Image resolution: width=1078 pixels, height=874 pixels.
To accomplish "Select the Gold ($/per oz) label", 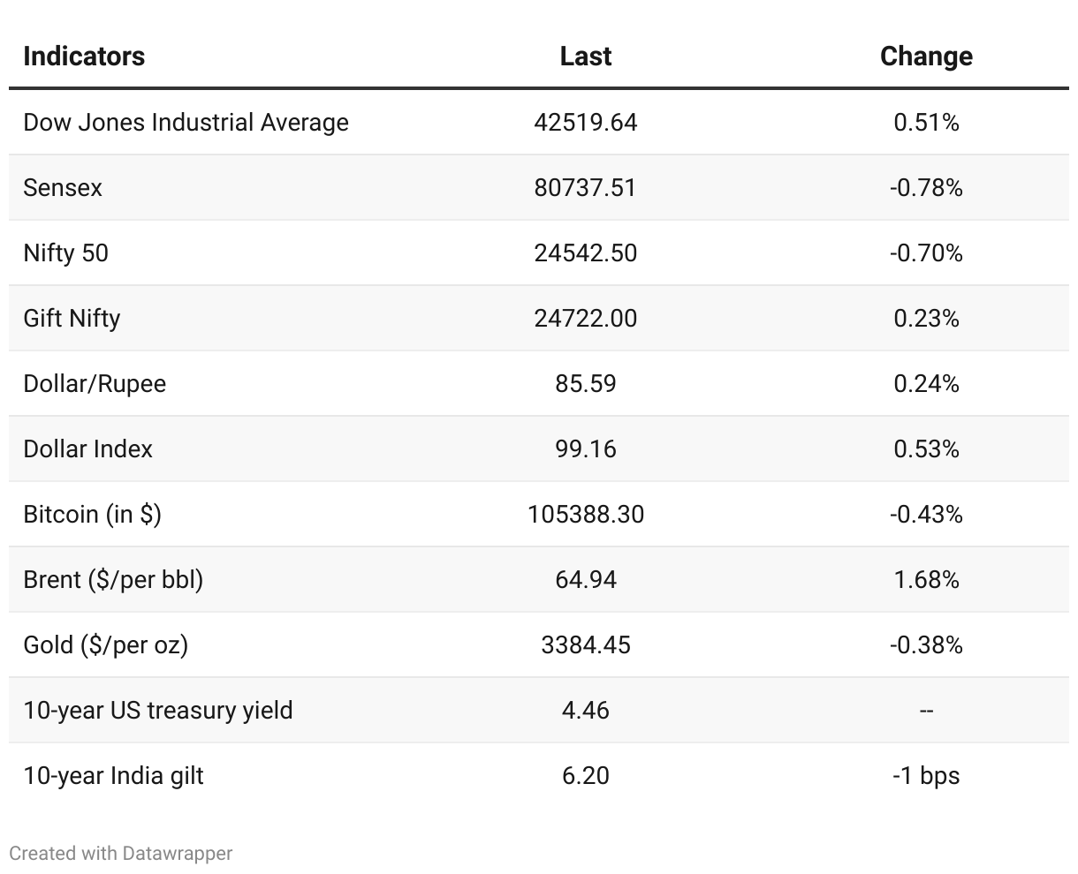I will click(106, 645).
